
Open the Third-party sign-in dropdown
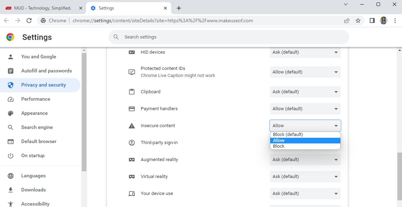pos(305,142)
